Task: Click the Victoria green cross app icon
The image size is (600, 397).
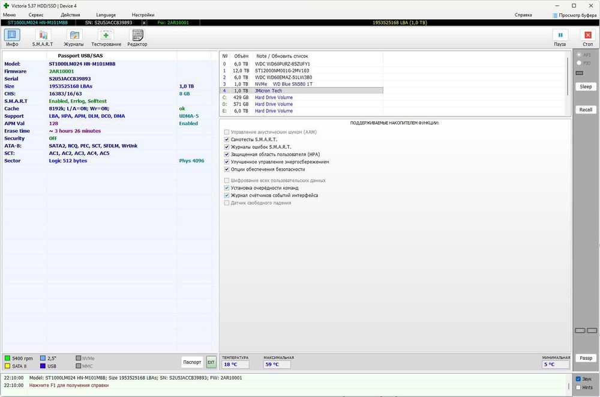Action: point(6,6)
